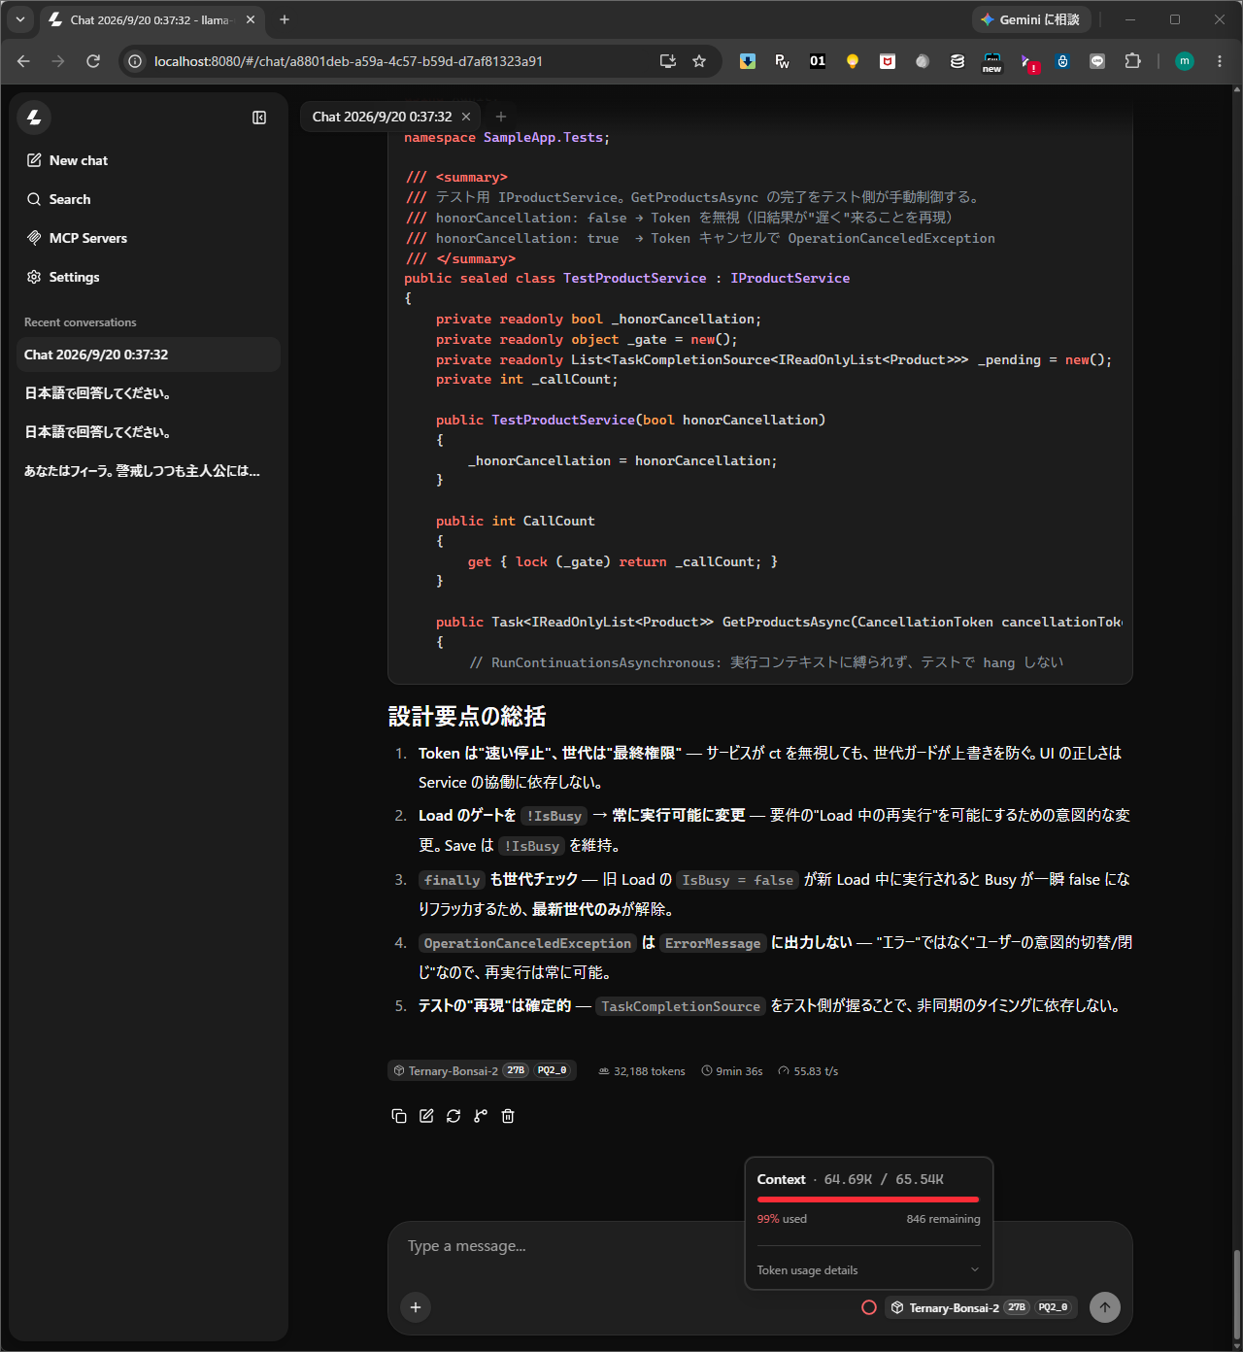Select the 'Chat 2026/9/20 0:37:32' in-app tab

[x=382, y=117]
